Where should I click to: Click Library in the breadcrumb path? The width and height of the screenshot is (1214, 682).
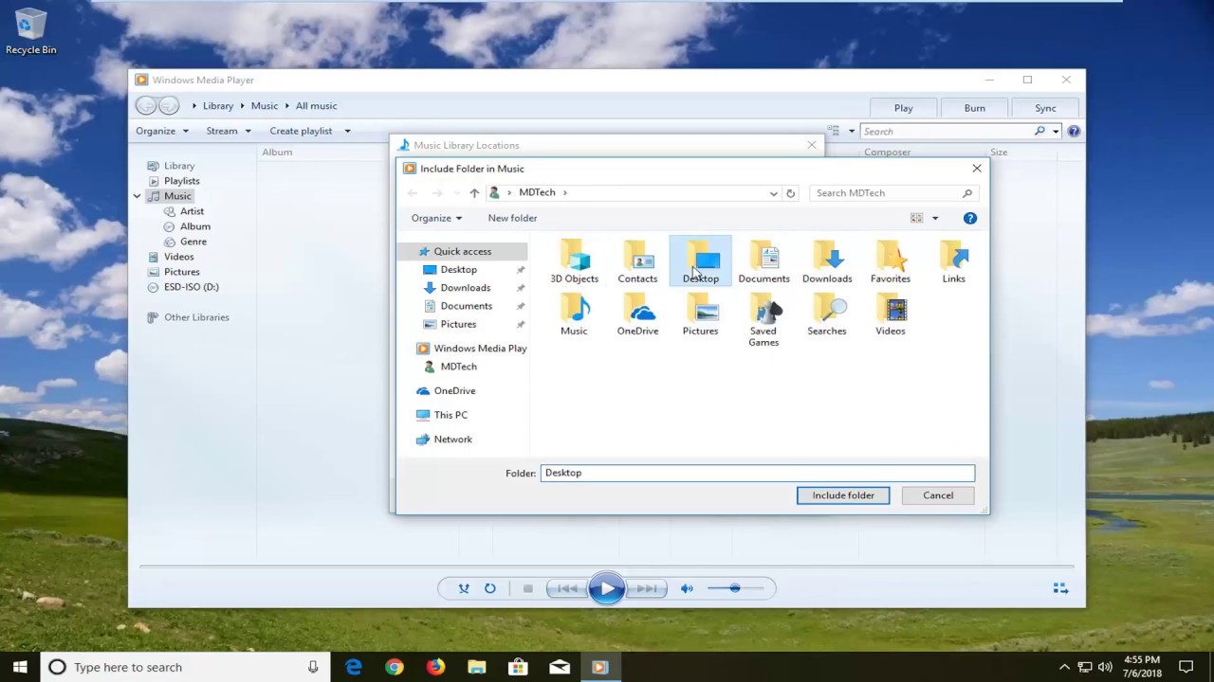pyautogui.click(x=218, y=106)
